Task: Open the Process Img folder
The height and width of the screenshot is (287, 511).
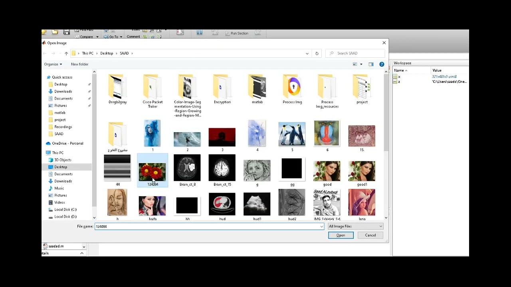Action: pyautogui.click(x=292, y=89)
